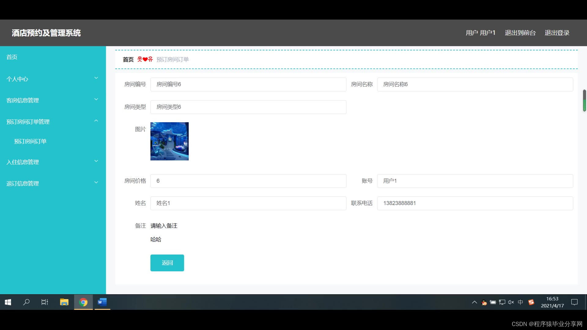587x330 pixels.
Task: Click the taskbar search magnifier icon
Action: point(27,302)
